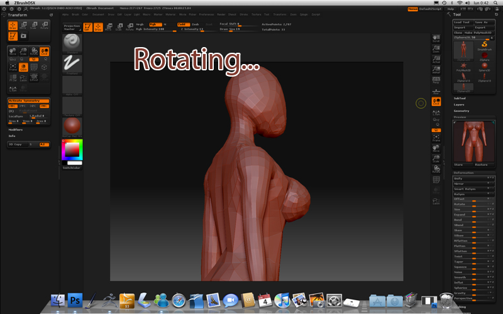Screen dimensions: 503x314
Task: Toggle the Floor grid icon on right shelf
Action: 436,91
